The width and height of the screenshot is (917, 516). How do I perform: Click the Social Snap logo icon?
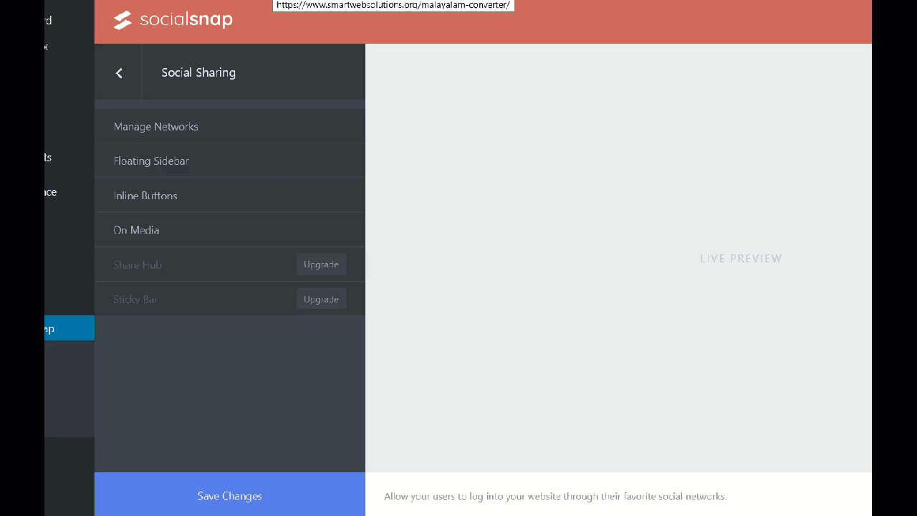(123, 20)
